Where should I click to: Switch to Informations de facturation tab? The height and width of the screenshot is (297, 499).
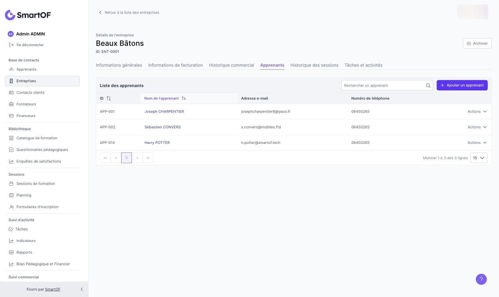pos(175,65)
